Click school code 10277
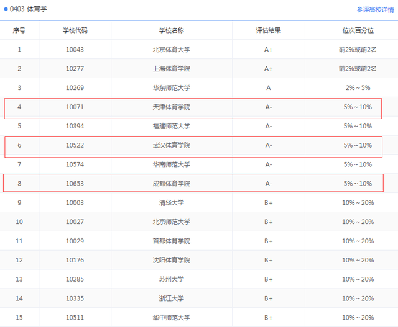The height and width of the screenshot is (327, 398). (75, 69)
